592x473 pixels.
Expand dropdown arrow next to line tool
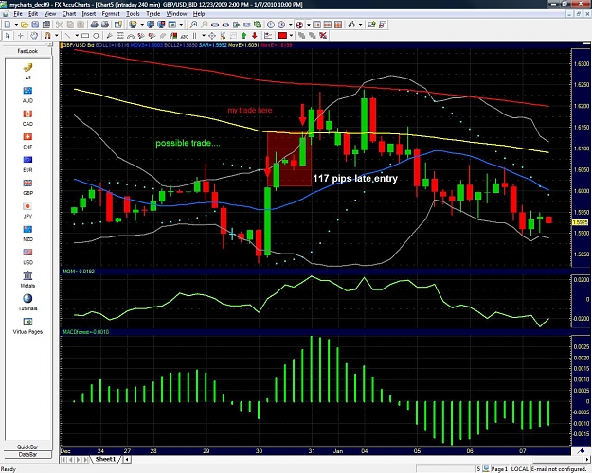77,35
